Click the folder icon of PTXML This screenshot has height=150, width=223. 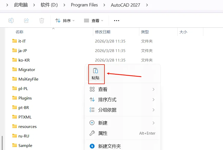click(x=15, y=117)
